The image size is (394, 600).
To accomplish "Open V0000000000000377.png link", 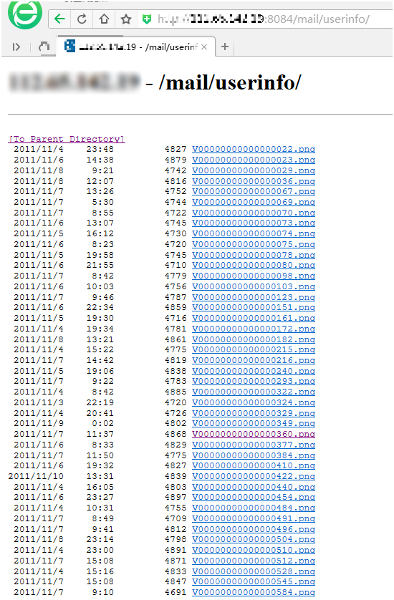I will click(254, 445).
